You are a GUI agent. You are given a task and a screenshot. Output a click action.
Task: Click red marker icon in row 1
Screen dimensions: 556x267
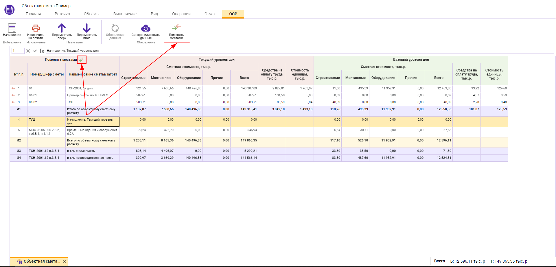pyautogui.click(x=13, y=88)
